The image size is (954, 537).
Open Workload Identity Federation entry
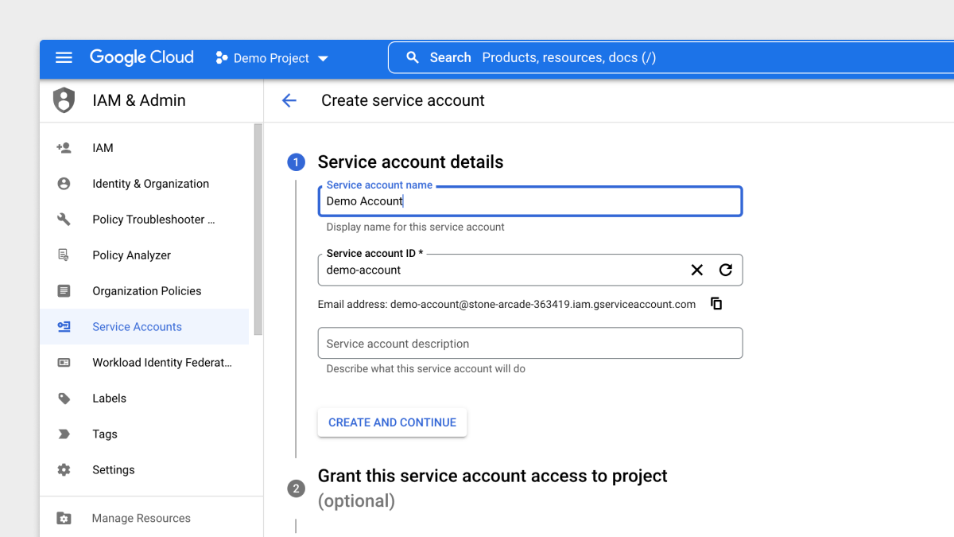pos(145,363)
